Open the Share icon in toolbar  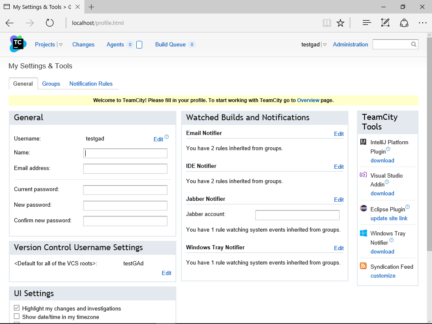point(404,23)
